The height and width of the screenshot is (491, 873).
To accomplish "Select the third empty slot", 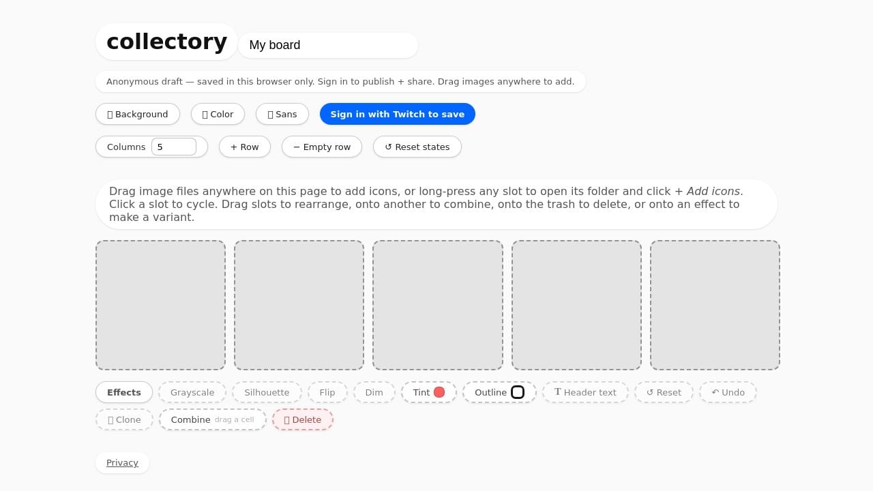I will [x=438, y=305].
